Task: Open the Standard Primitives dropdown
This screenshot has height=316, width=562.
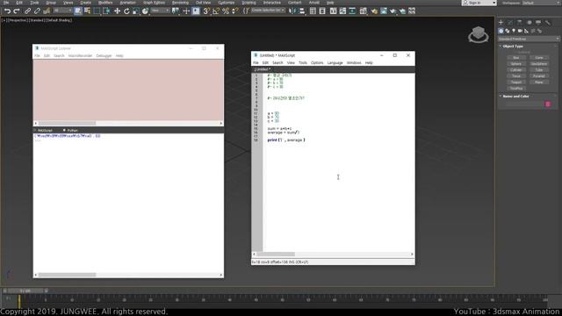Action: (x=529, y=39)
